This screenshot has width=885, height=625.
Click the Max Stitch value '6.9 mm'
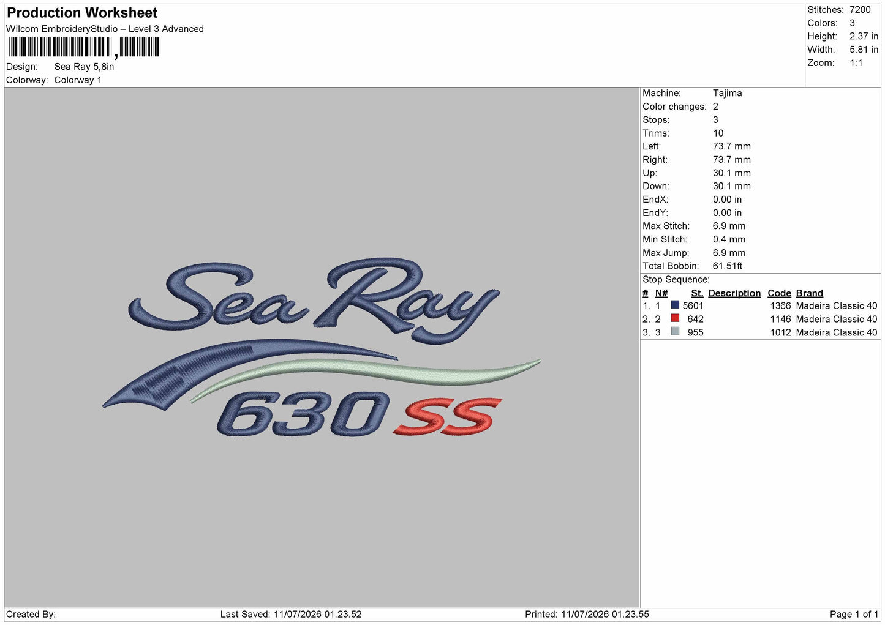pyautogui.click(x=729, y=226)
